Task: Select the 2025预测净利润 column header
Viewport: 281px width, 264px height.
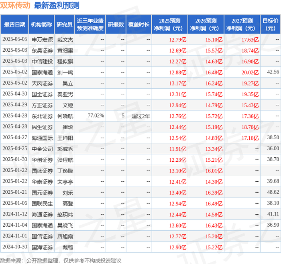Action: click(x=170, y=24)
